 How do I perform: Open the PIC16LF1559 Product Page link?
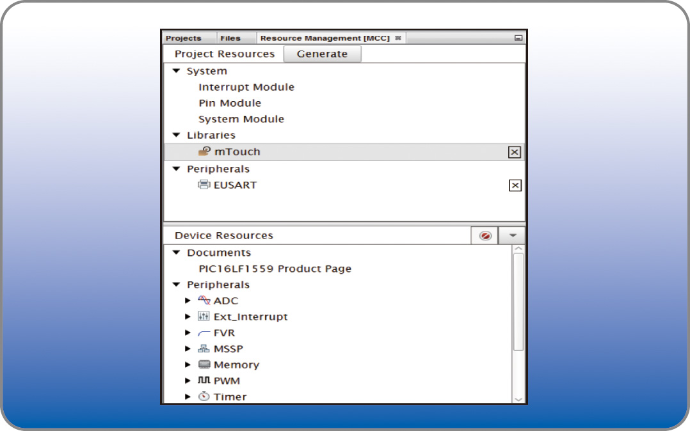click(x=275, y=269)
